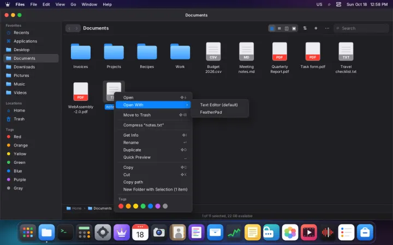The image size is (393, 245).
Task: Open Trash in the sidebar
Action: coord(31,119)
